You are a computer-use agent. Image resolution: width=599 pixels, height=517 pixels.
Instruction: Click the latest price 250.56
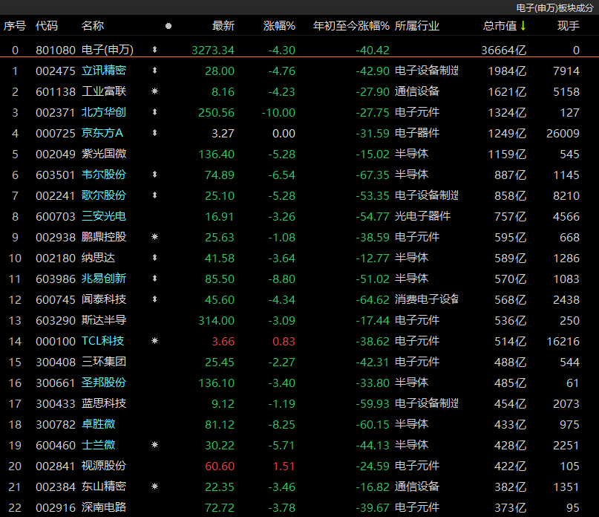(x=216, y=112)
